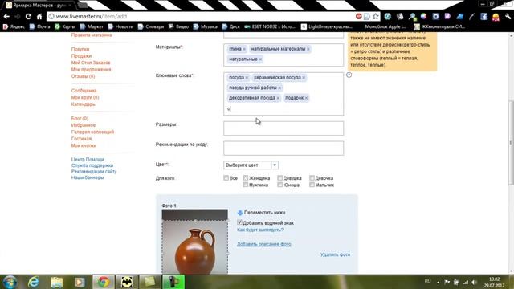Click the page vertical scrollbar
This screenshot has height=289, width=514.
pyautogui.click(x=511, y=143)
